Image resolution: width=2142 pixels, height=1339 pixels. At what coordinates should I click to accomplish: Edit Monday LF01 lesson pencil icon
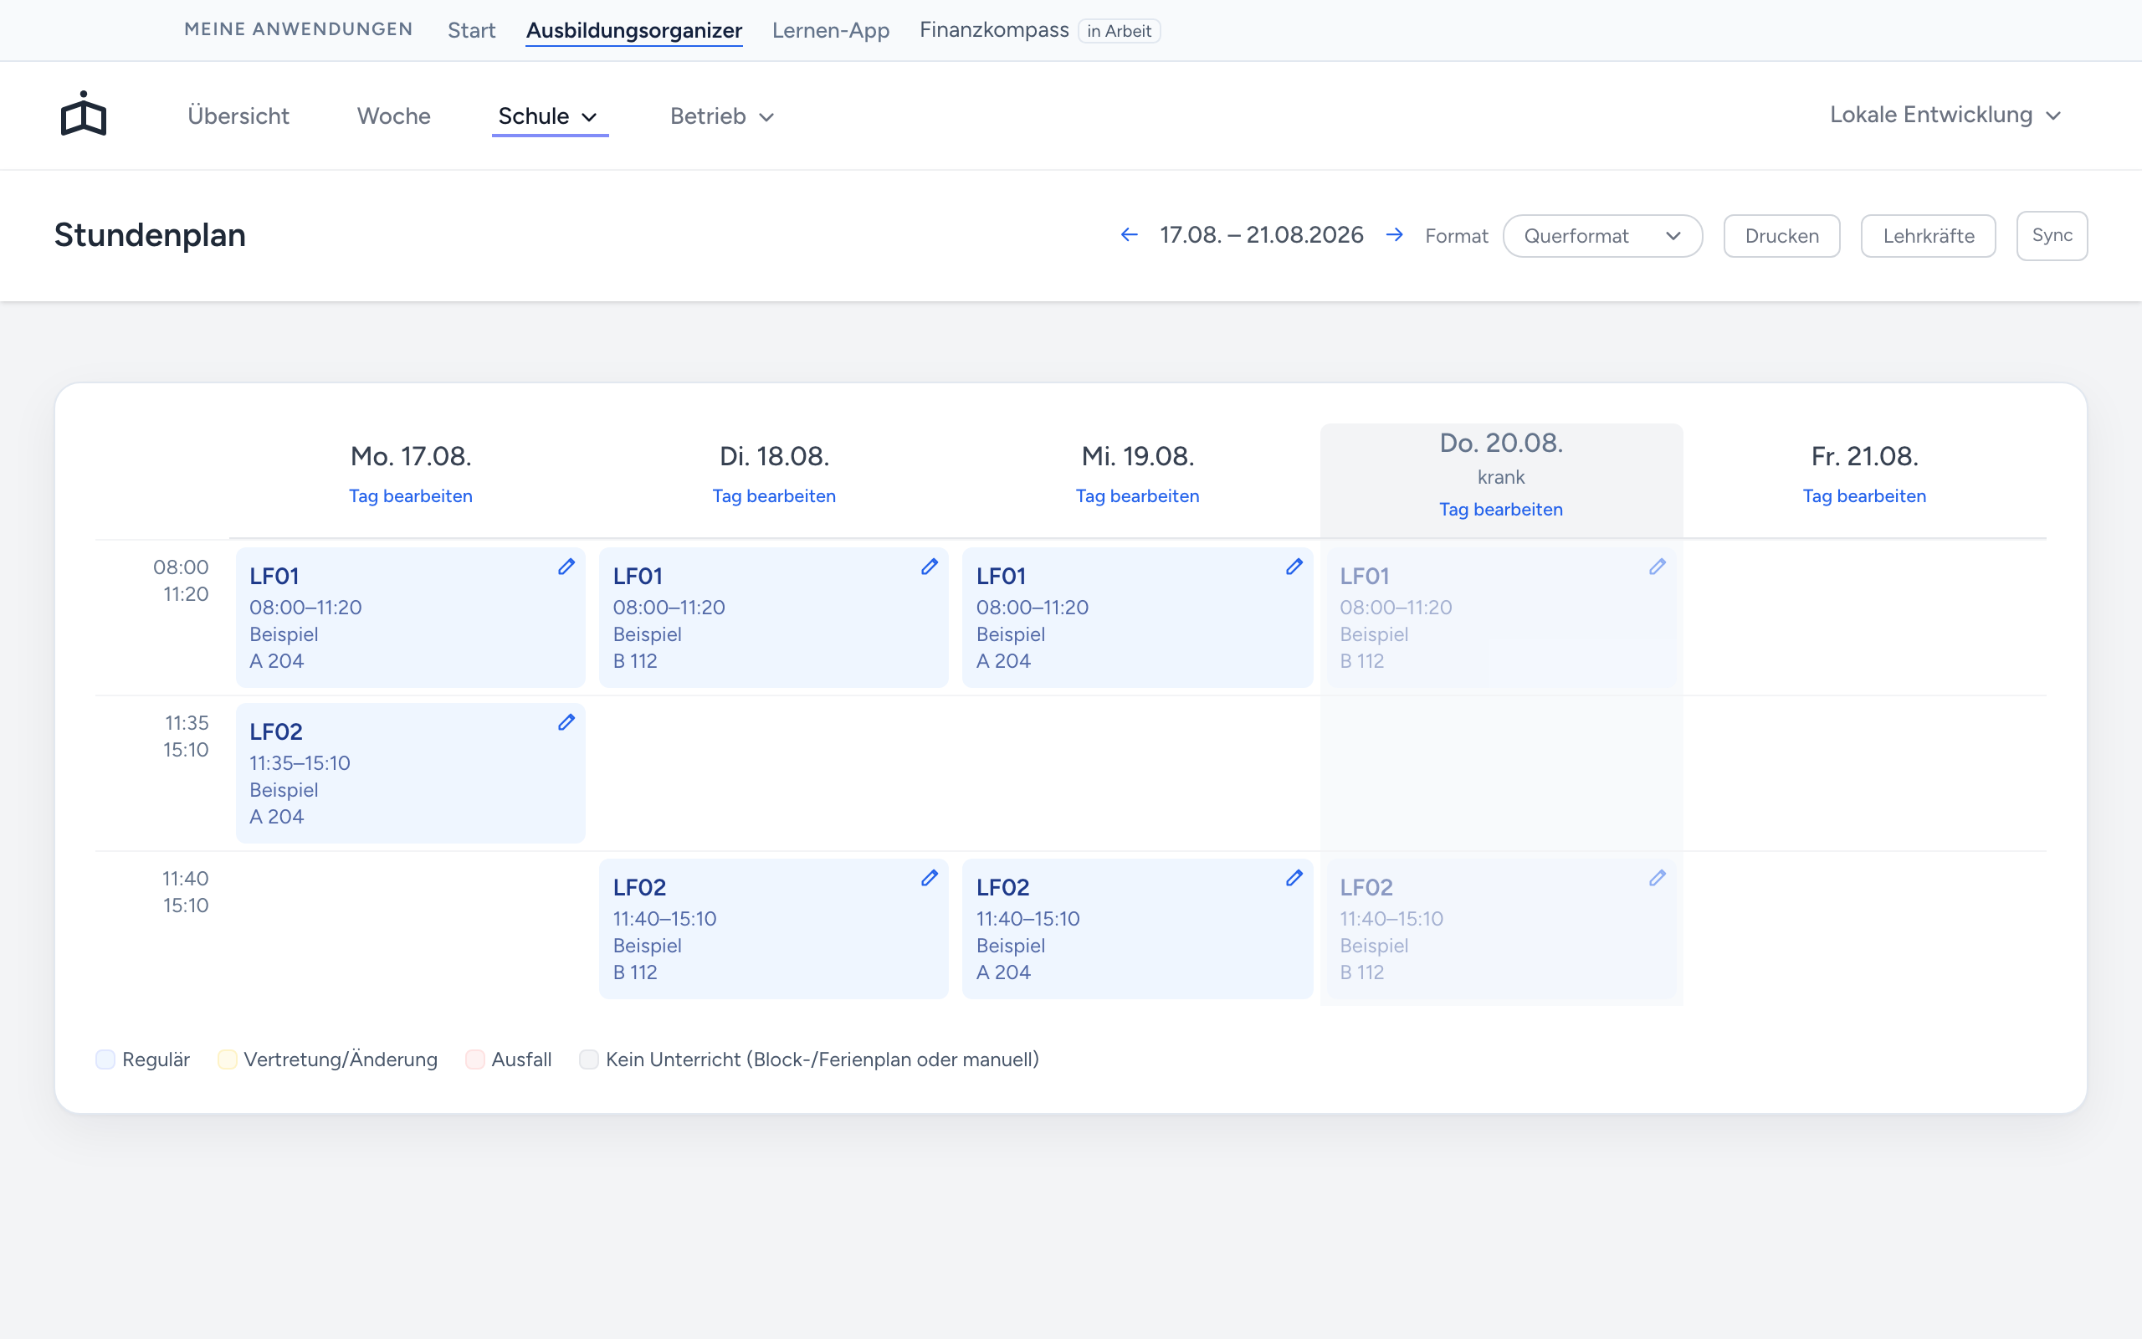point(566,567)
